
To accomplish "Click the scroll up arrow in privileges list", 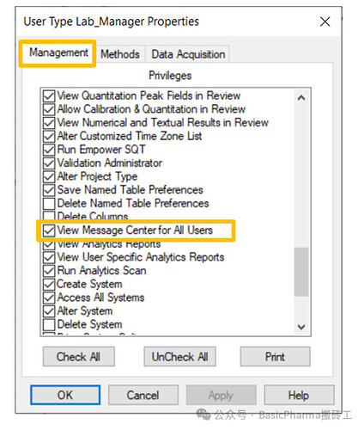I will pyautogui.click(x=301, y=98).
